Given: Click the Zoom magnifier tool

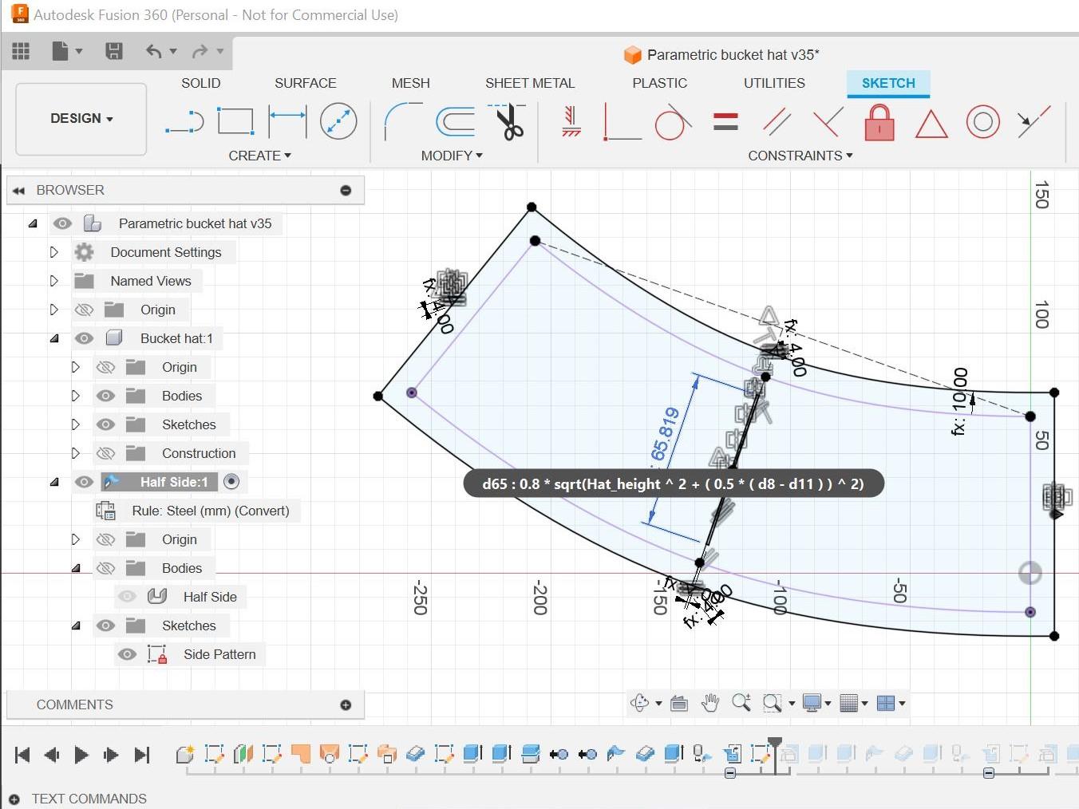Looking at the screenshot, I should 741,703.
